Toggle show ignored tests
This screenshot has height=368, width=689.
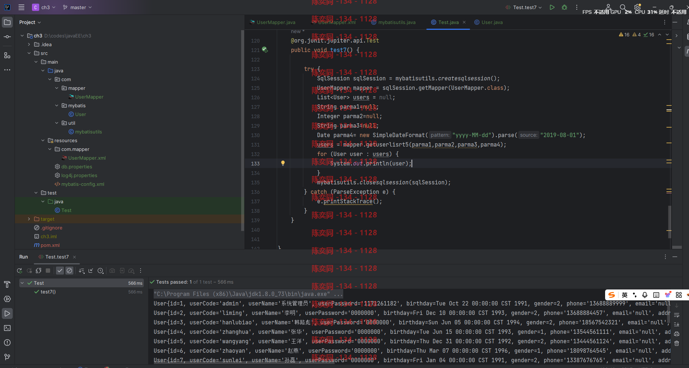pyautogui.click(x=69, y=271)
